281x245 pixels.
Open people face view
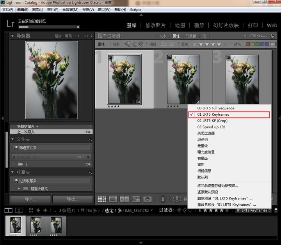coord(147,199)
